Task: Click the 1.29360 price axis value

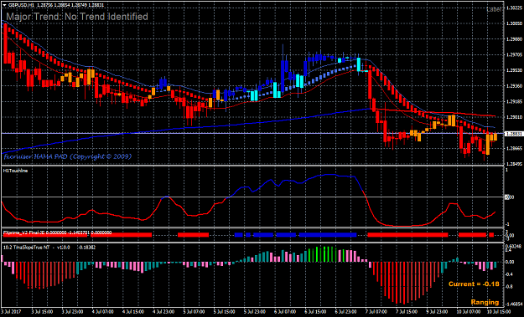Action: [514, 86]
